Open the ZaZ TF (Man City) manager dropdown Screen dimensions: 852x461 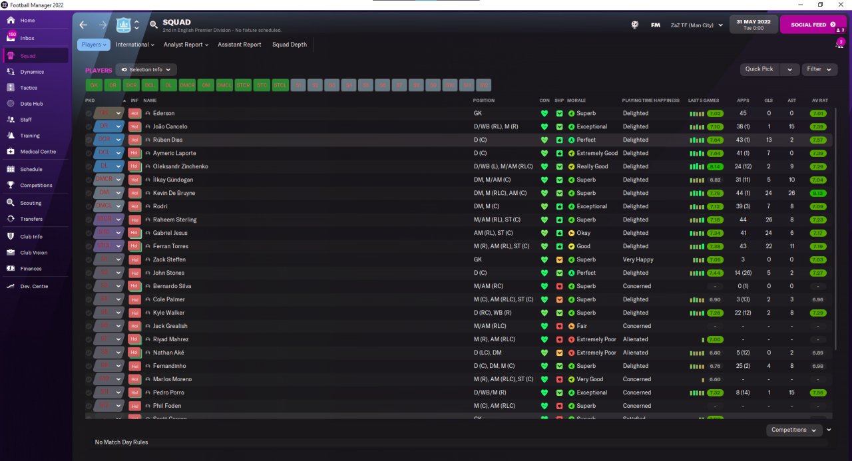tap(697, 25)
